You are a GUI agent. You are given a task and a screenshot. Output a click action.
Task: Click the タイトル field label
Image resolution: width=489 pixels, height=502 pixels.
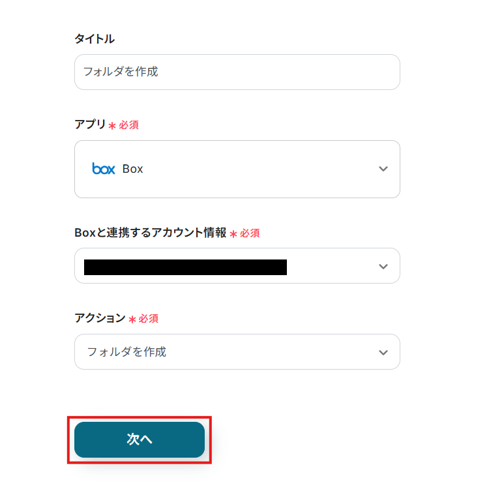pyautogui.click(x=95, y=38)
